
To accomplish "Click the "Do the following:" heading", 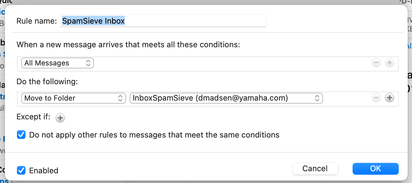I will coord(47,82).
